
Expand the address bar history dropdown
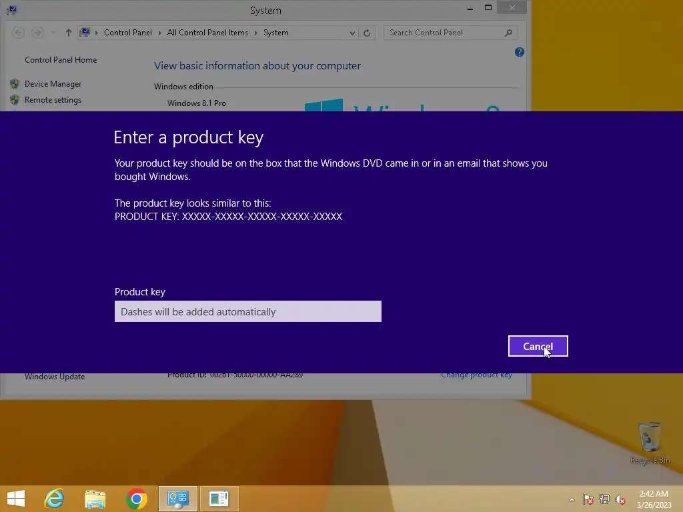352,33
